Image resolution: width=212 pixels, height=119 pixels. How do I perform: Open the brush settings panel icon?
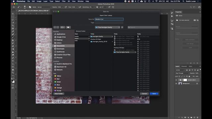(x=30, y=7)
